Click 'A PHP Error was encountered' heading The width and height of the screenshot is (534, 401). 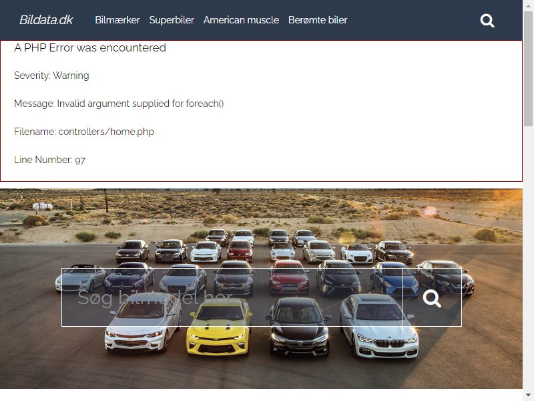click(90, 47)
